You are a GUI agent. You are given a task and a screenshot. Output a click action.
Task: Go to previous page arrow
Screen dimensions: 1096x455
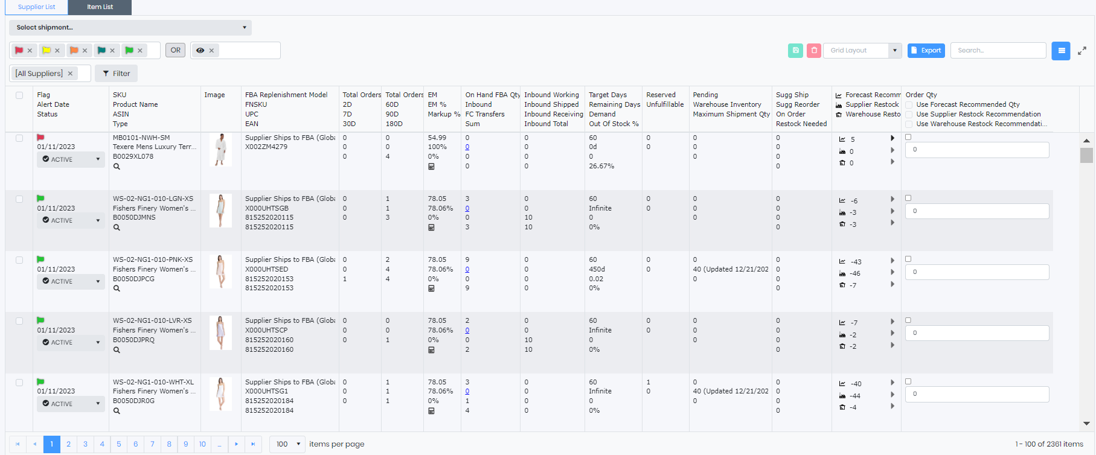tap(34, 444)
